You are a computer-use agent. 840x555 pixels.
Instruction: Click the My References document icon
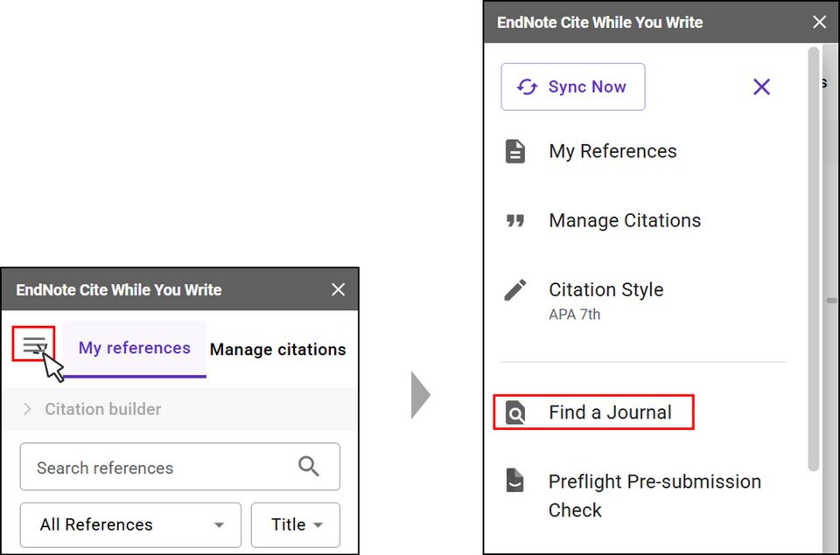point(514,151)
